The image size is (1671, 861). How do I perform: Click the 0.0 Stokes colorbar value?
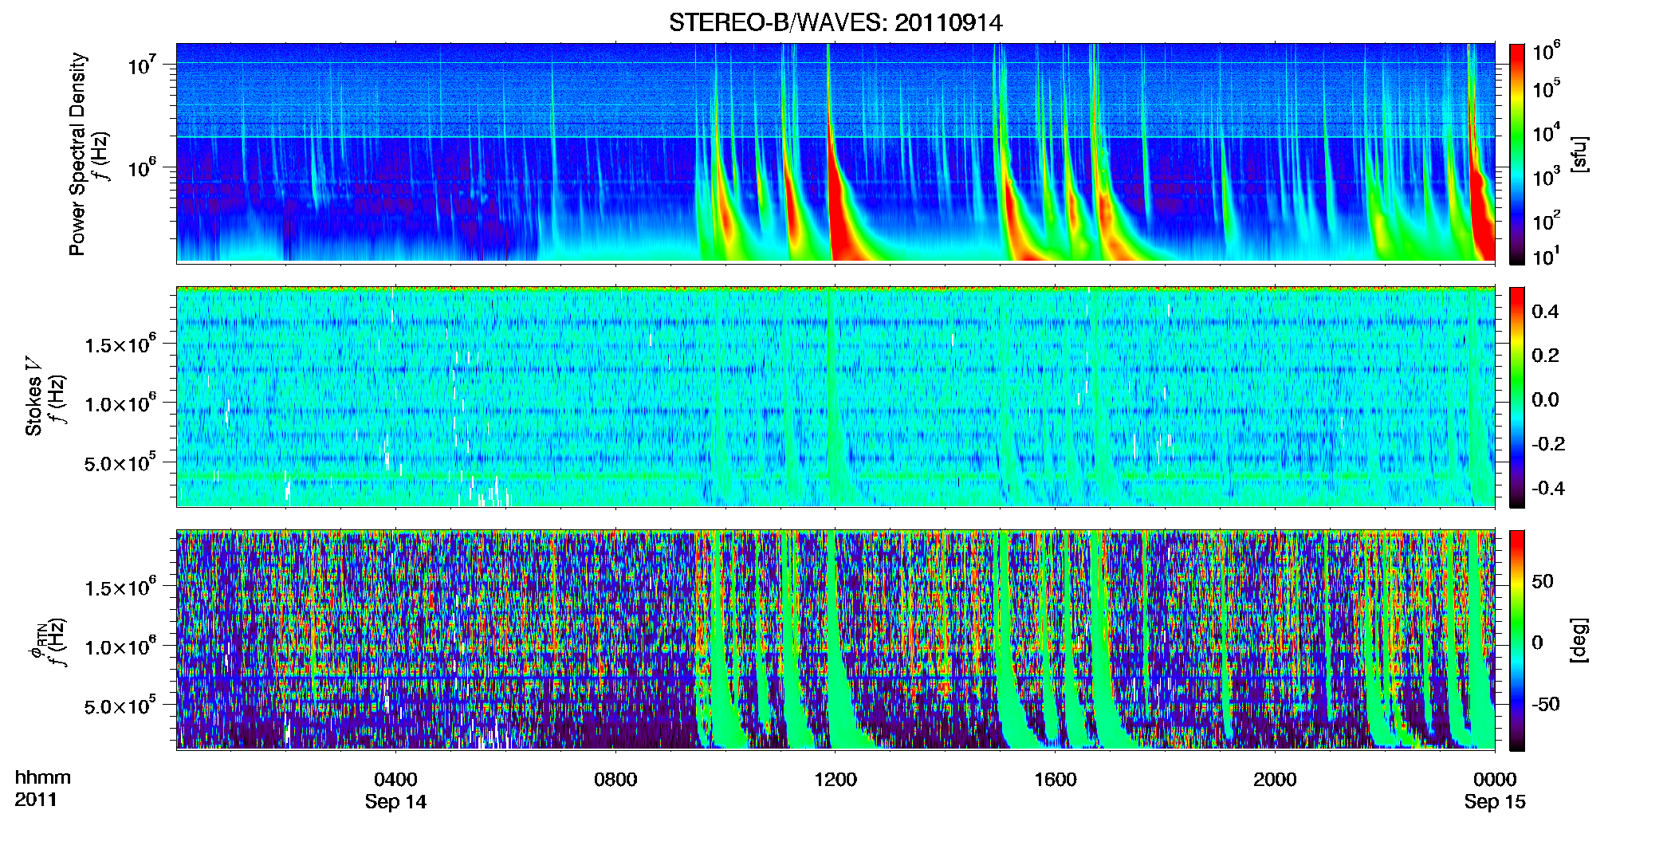click(1545, 399)
